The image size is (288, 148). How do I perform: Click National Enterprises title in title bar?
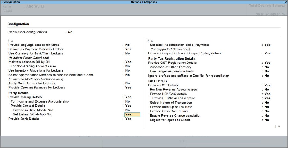(x=144, y=2)
